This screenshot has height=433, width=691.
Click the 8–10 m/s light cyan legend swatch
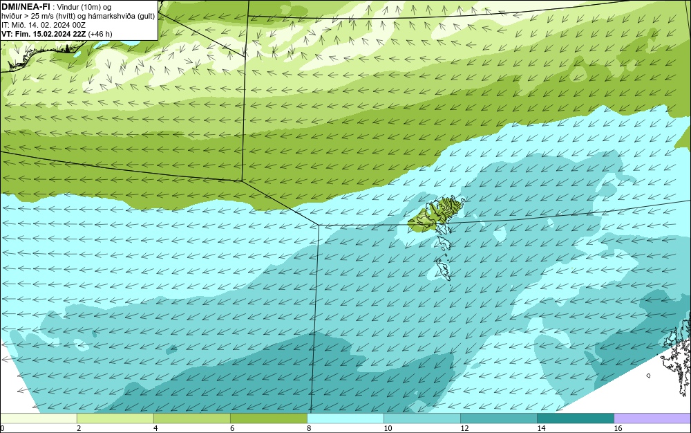[x=345, y=418]
